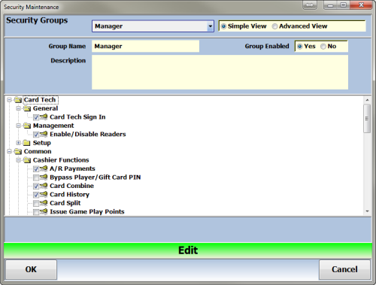Enable the Issue Game Play Points checkbox
This screenshot has width=376, height=285.
(36, 212)
